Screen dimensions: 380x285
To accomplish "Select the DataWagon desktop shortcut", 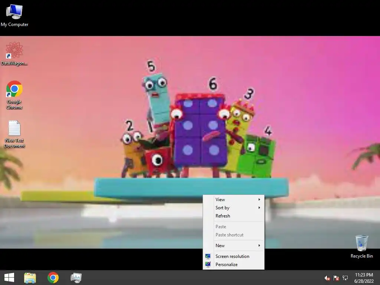I will [x=14, y=53].
